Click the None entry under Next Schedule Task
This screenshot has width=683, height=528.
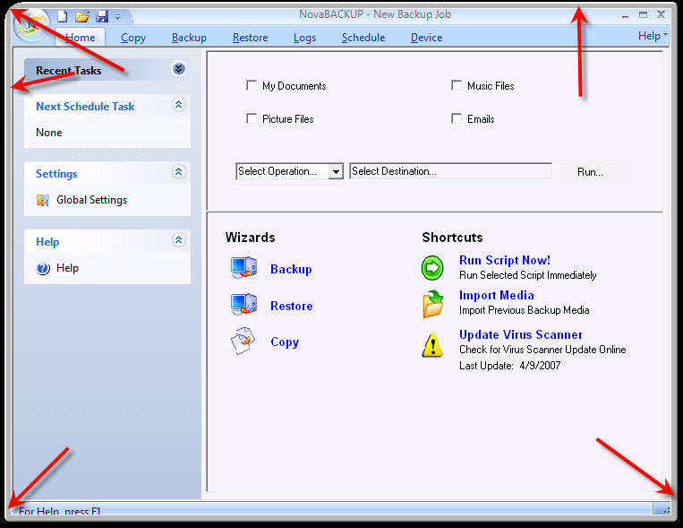click(x=48, y=133)
